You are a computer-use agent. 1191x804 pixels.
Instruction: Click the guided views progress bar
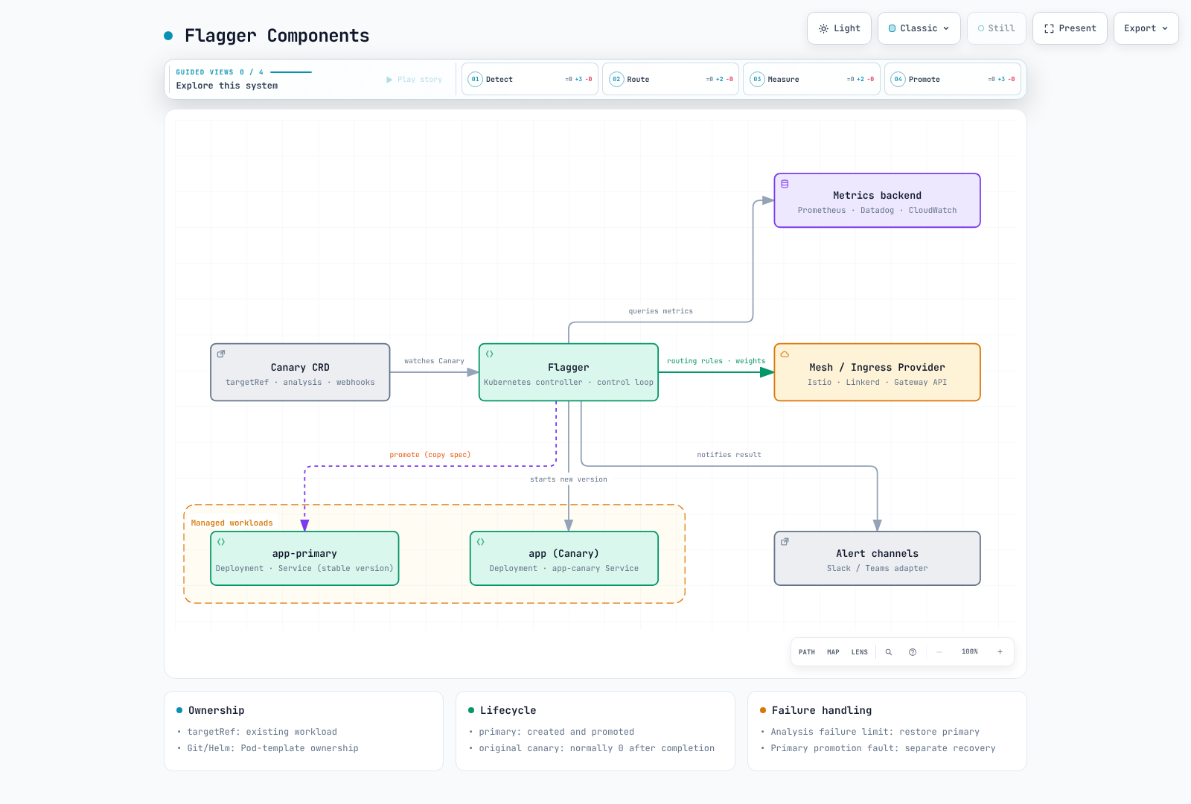[291, 72]
